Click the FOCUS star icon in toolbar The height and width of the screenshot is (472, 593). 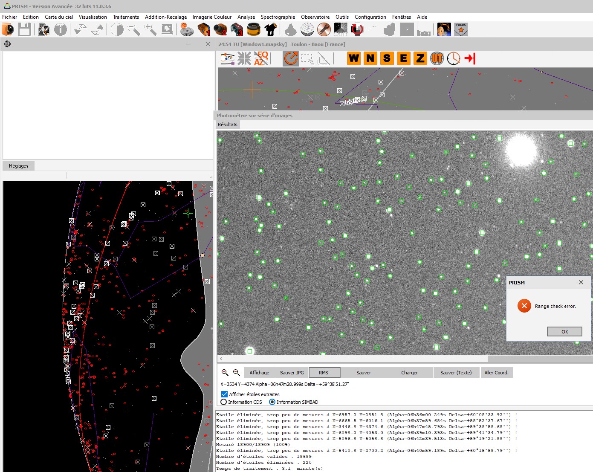(461, 29)
